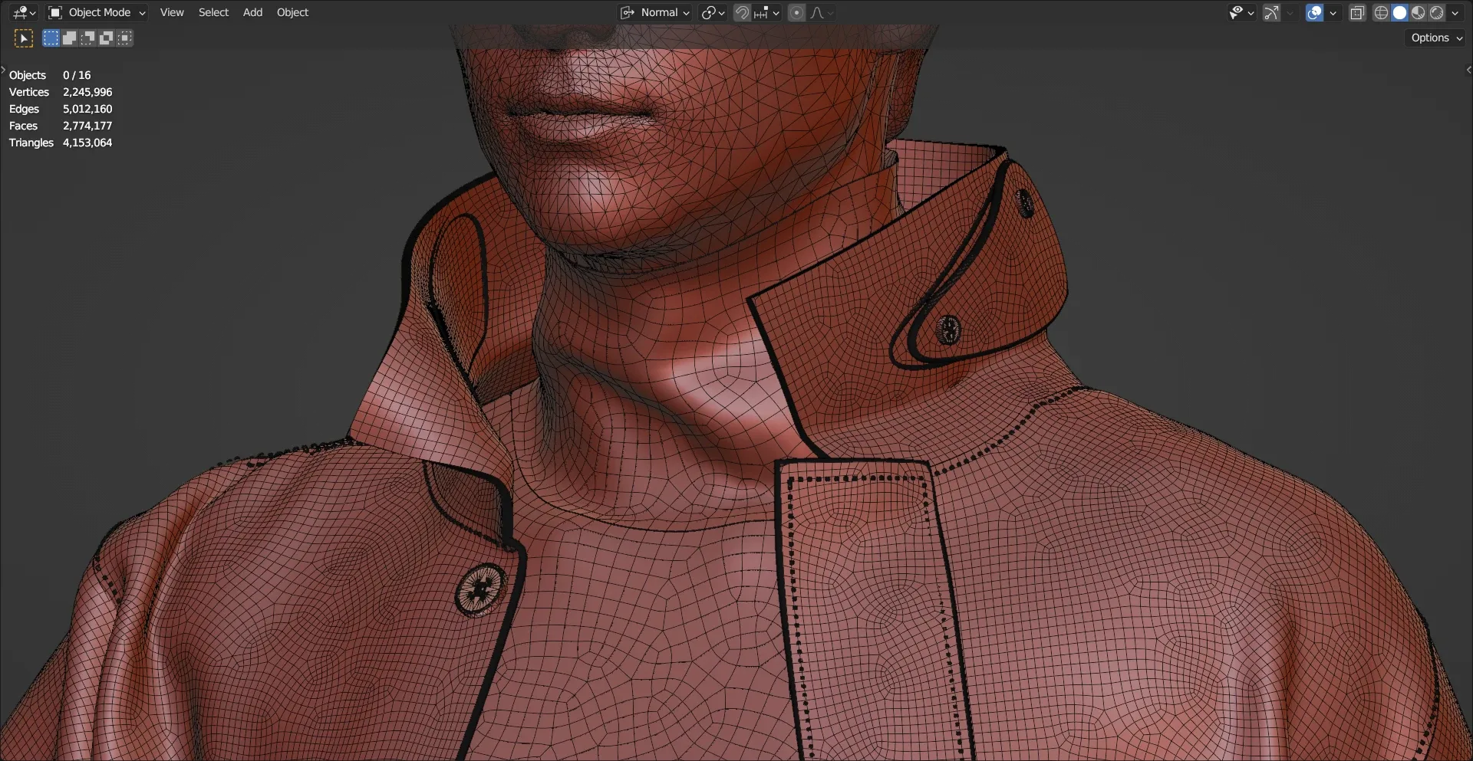Click the Vertices count 2,245,996
Image resolution: width=1473 pixels, height=761 pixels.
point(87,92)
